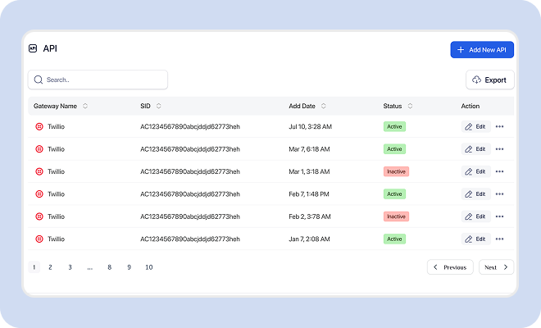Sort by Add Date column arrows

(323, 106)
